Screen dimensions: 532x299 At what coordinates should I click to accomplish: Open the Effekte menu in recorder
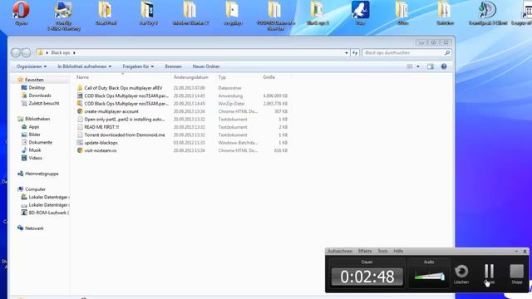(x=365, y=251)
